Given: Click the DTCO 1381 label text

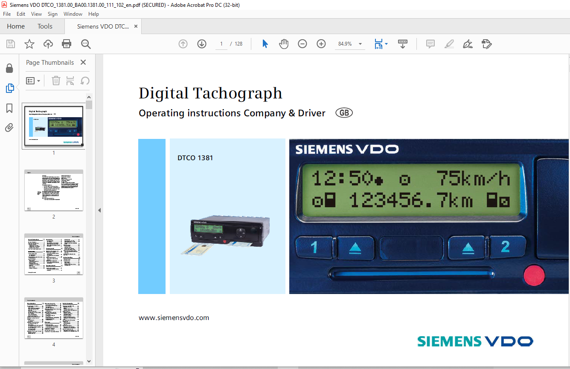Looking at the screenshot, I should point(195,158).
